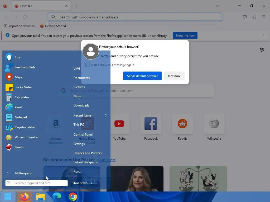Open Control Panel from Start menu
The image size is (270, 202).
tap(83, 135)
